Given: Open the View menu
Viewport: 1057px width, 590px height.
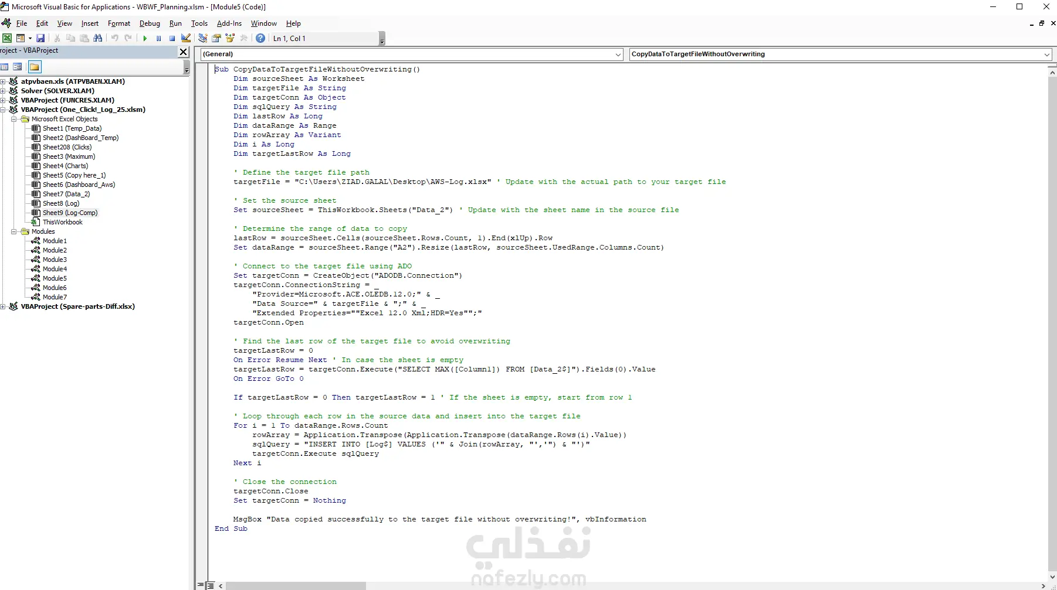Looking at the screenshot, I should click(65, 23).
